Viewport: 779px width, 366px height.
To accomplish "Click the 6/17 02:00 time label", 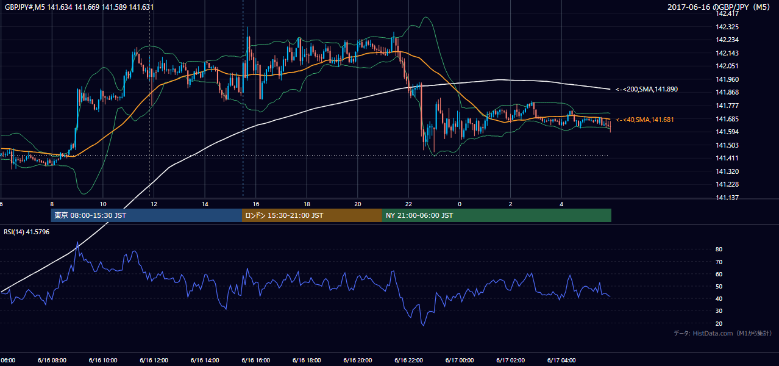I will coord(511,361).
